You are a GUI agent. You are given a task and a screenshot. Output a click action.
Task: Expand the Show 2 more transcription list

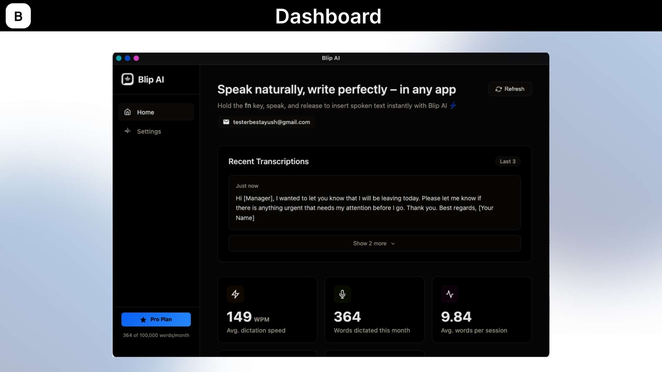coord(374,243)
